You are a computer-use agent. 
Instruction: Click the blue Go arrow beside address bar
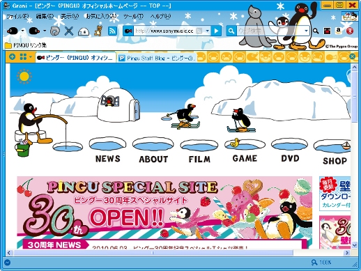coord(216,31)
